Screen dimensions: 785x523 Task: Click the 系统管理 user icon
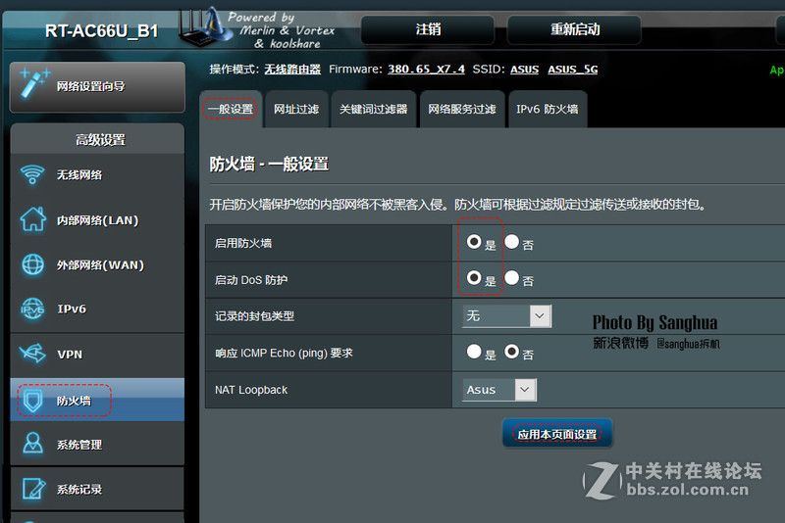[x=33, y=444]
